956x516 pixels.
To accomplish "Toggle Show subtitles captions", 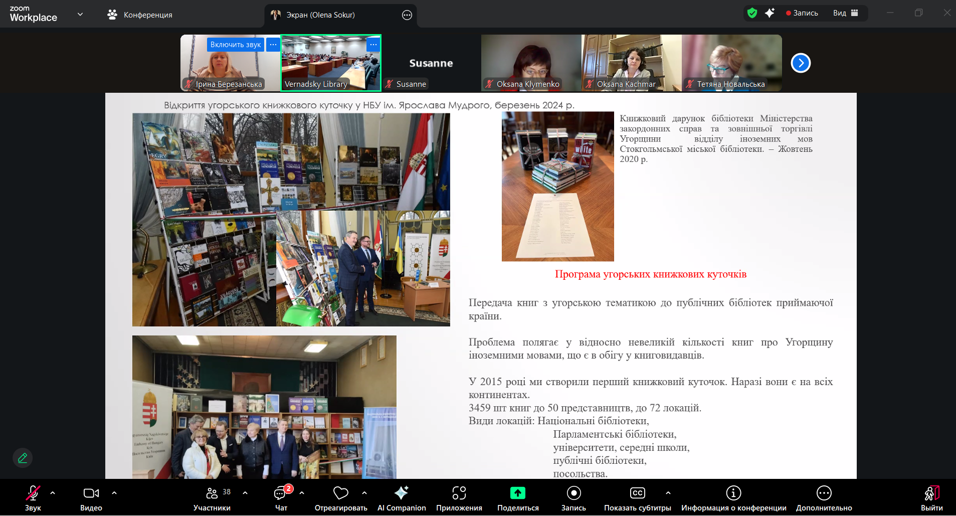I will pyautogui.click(x=637, y=498).
